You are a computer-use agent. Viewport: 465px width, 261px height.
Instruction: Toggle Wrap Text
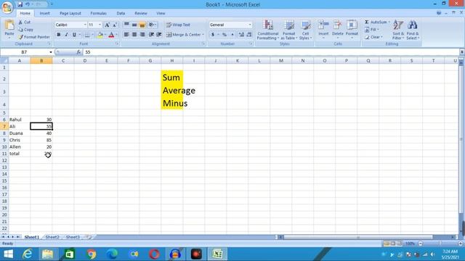(178, 25)
